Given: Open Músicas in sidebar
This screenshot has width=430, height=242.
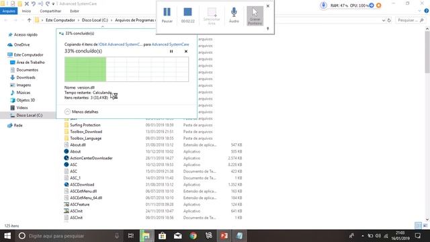Looking at the screenshot, I should click(x=24, y=93).
